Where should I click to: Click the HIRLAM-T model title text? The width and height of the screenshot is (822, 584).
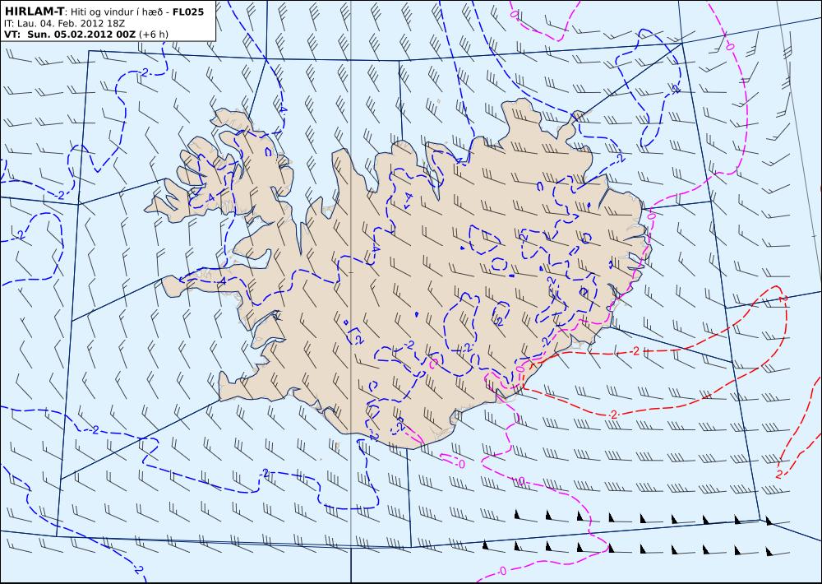click(35, 11)
